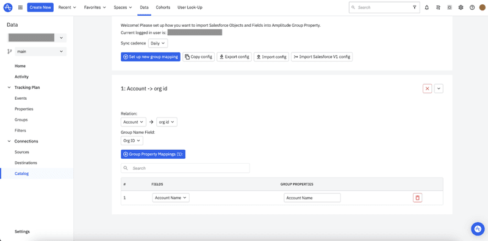Open the Account relation dropdown
488x241 pixels.
point(134,122)
